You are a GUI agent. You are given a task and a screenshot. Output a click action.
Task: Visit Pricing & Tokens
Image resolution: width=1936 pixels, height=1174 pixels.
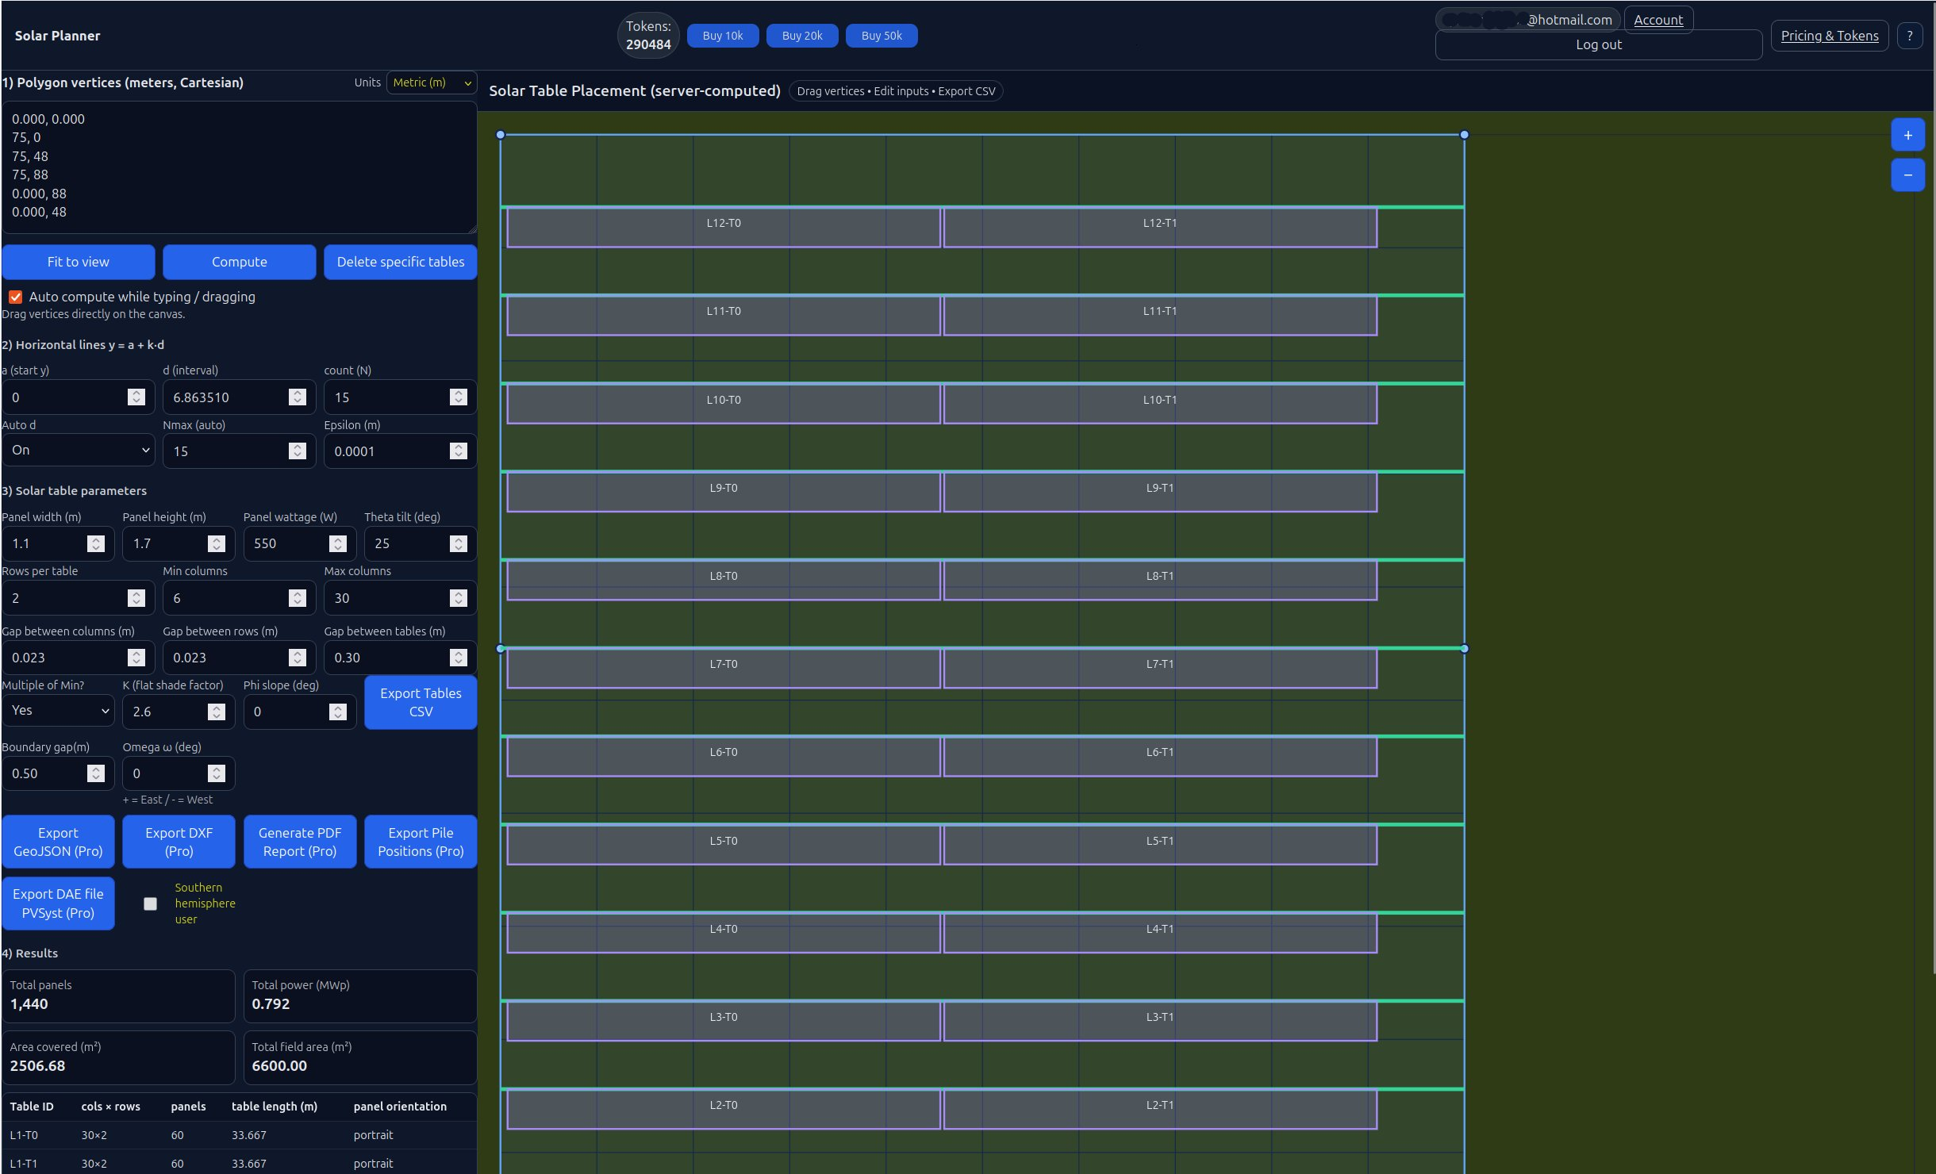[1828, 36]
